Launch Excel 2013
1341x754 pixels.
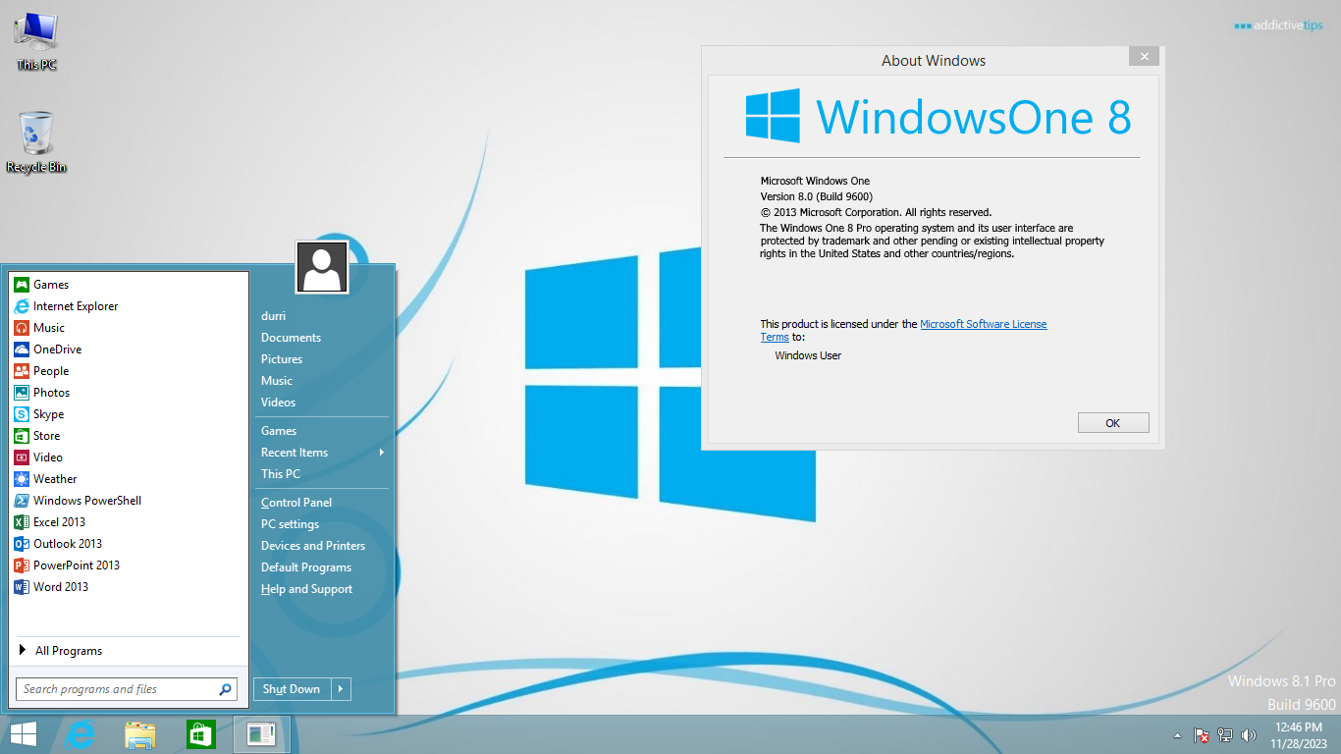pyautogui.click(x=129, y=522)
